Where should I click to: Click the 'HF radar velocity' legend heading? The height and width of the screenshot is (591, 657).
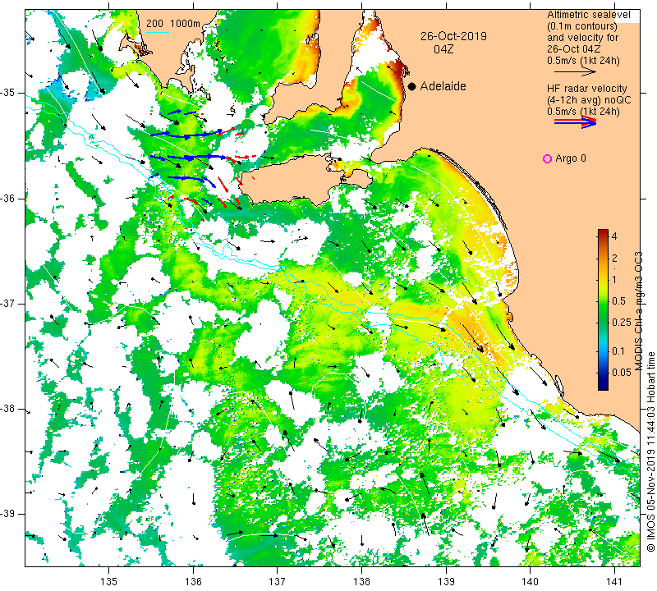coord(586,89)
